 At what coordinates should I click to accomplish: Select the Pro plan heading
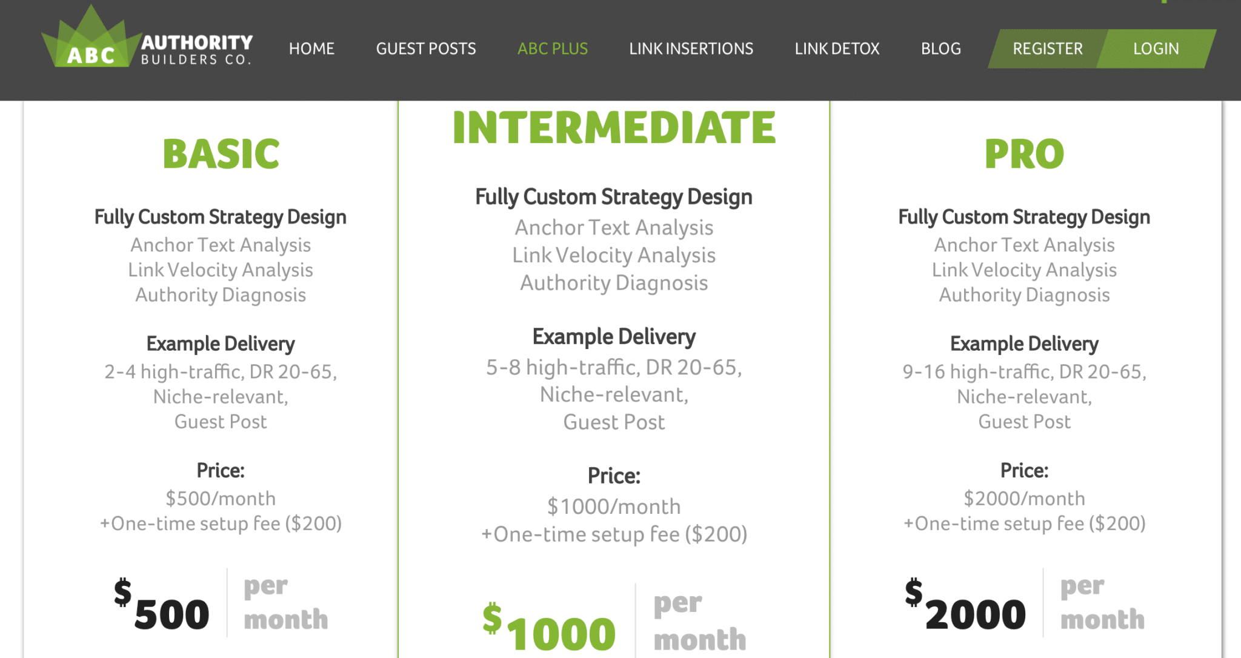tap(1024, 153)
